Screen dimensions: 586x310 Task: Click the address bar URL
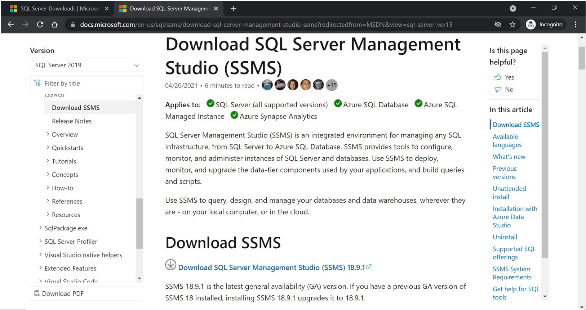266,25
